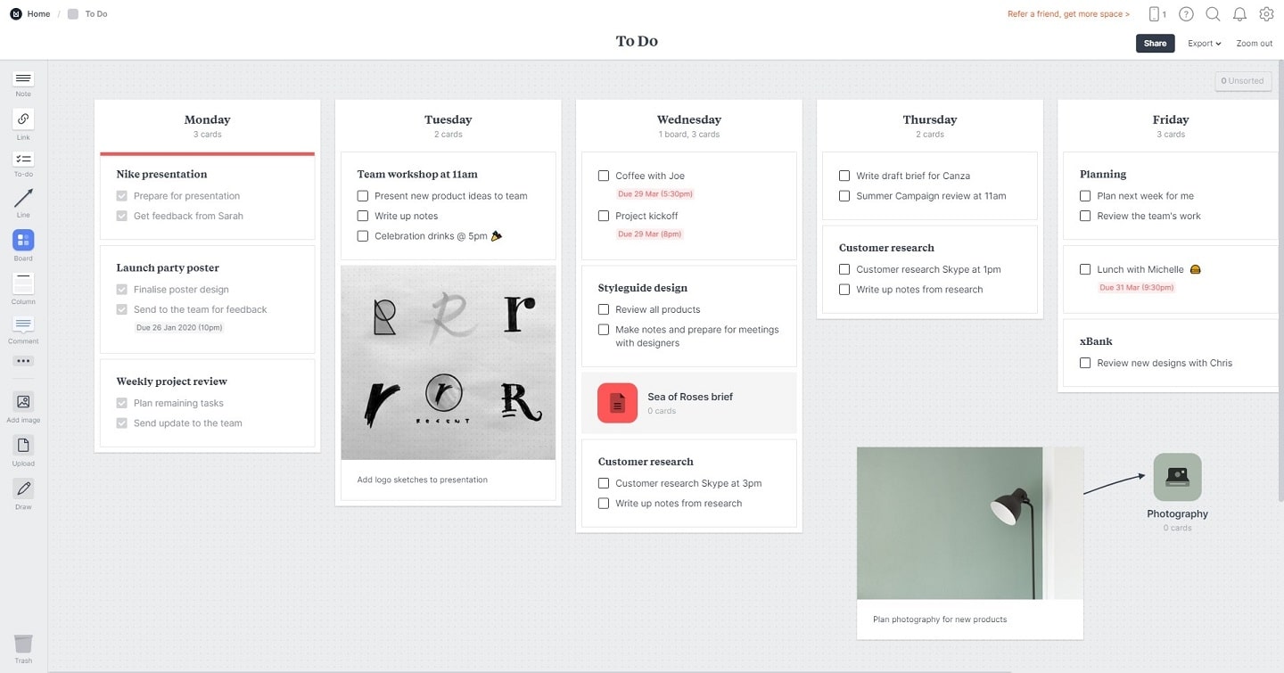Expand the more tools menu in sidebar
The height and width of the screenshot is (673, 1284).
point(22,360)
